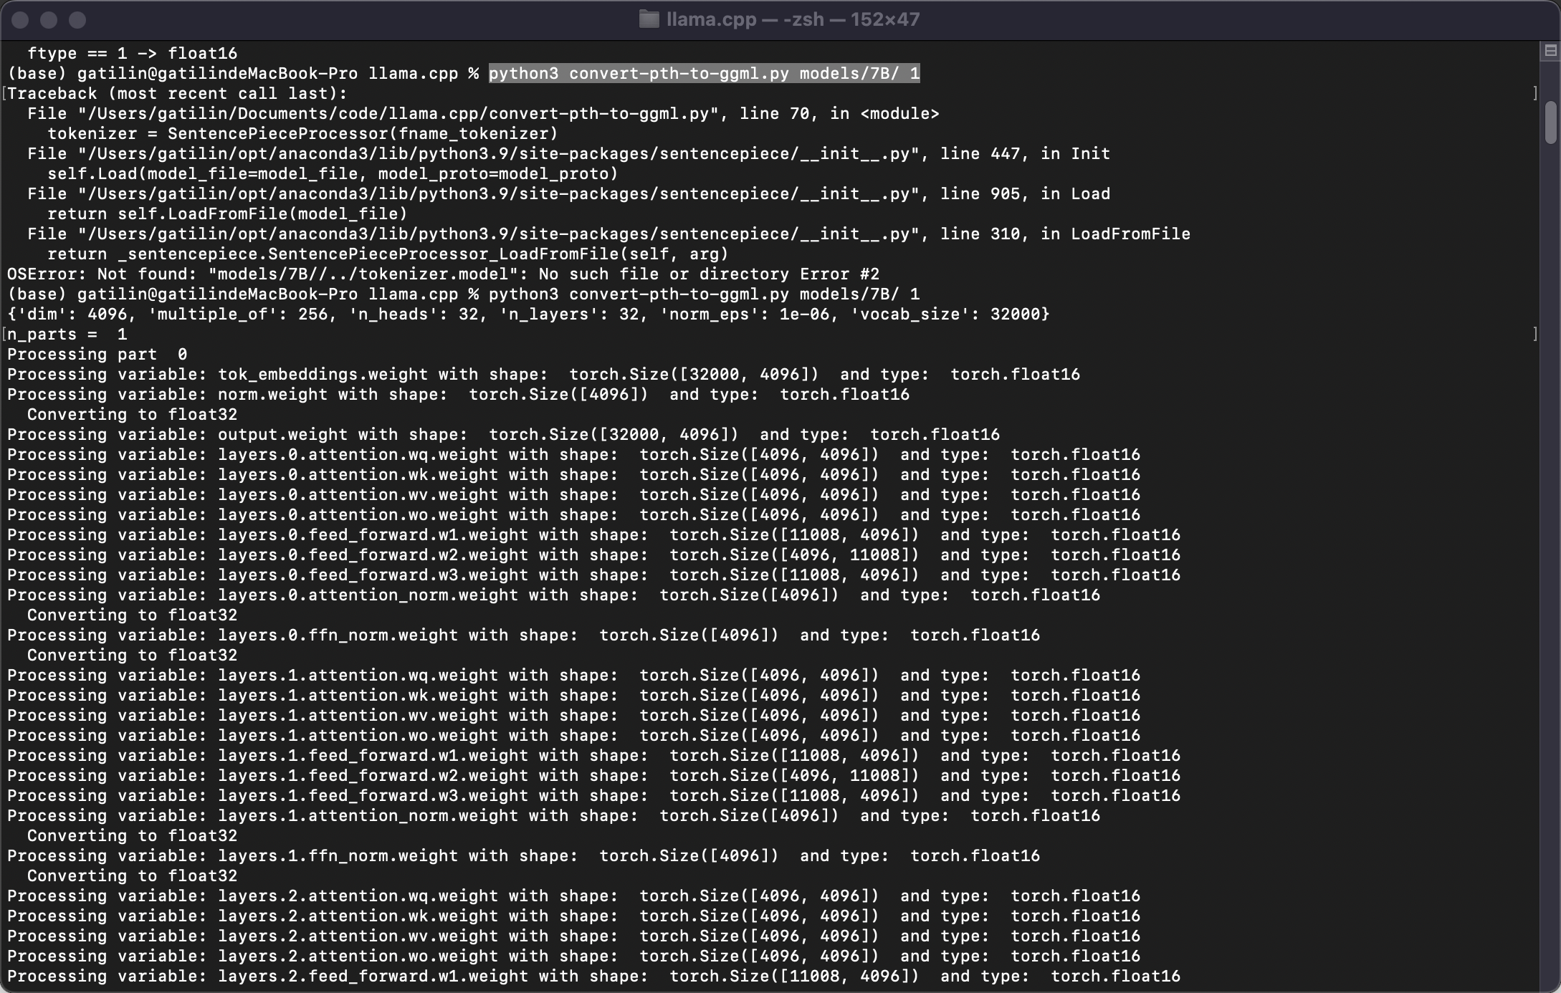Click the folder proxy icon in title bar
Viewport: 1561px width, 993px height.
click(649, 19)
